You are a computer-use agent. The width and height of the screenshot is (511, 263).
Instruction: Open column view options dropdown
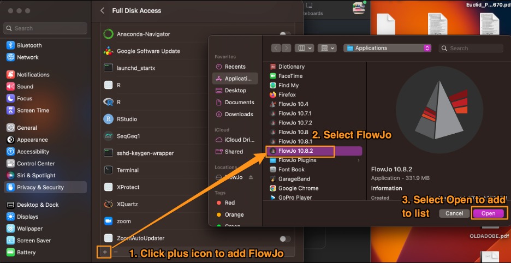[x=304, y=48]
